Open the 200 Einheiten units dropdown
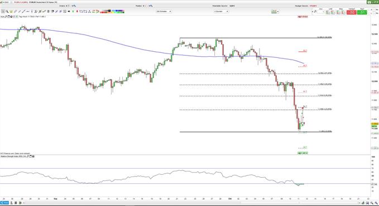The image size is (379, 206). tap(164, 11)
